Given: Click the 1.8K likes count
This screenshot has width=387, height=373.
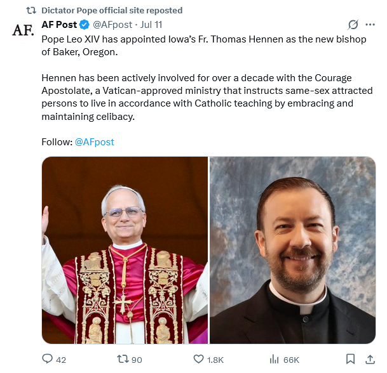Looking at the screenshot, I should (216, 360).
